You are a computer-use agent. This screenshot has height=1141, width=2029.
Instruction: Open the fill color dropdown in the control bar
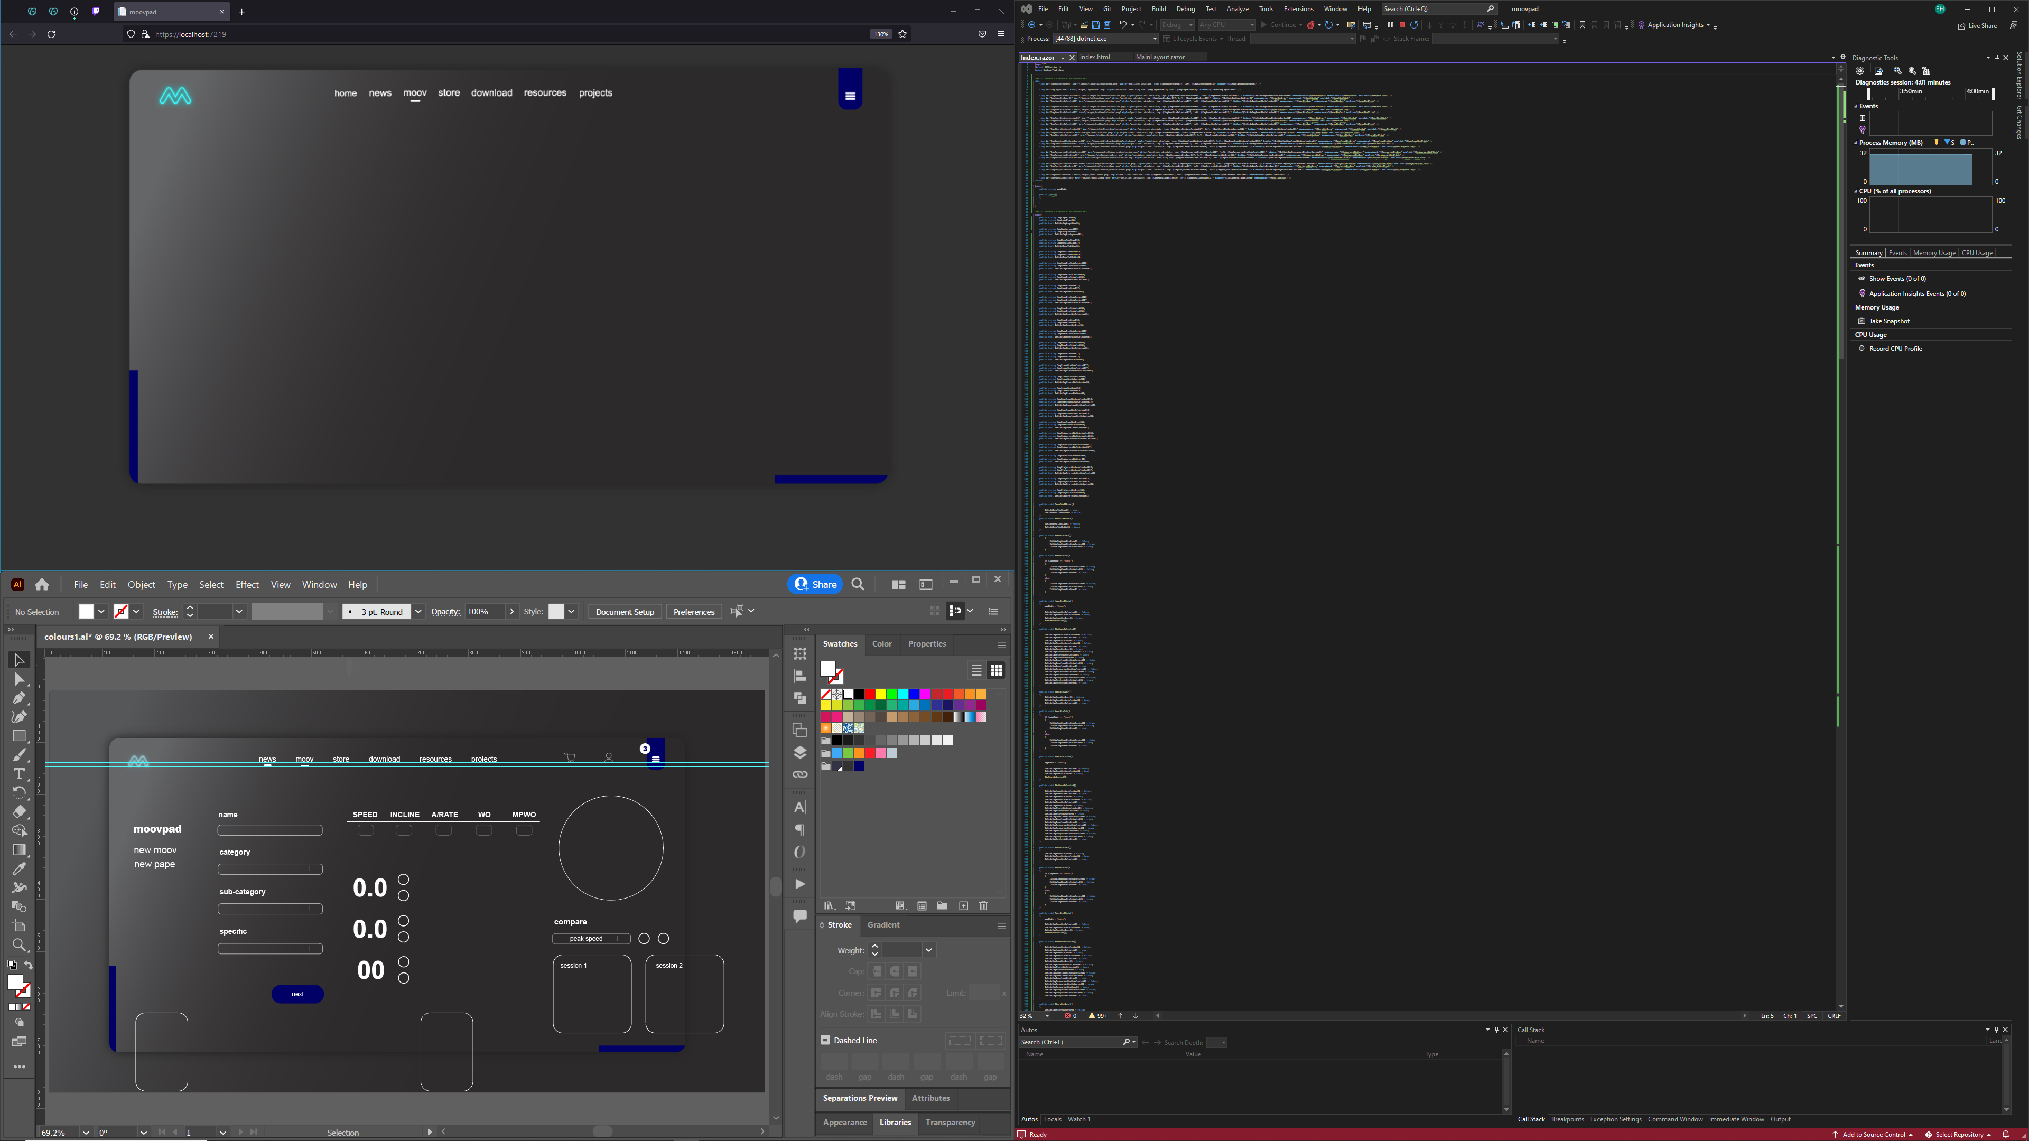[101, 612]
